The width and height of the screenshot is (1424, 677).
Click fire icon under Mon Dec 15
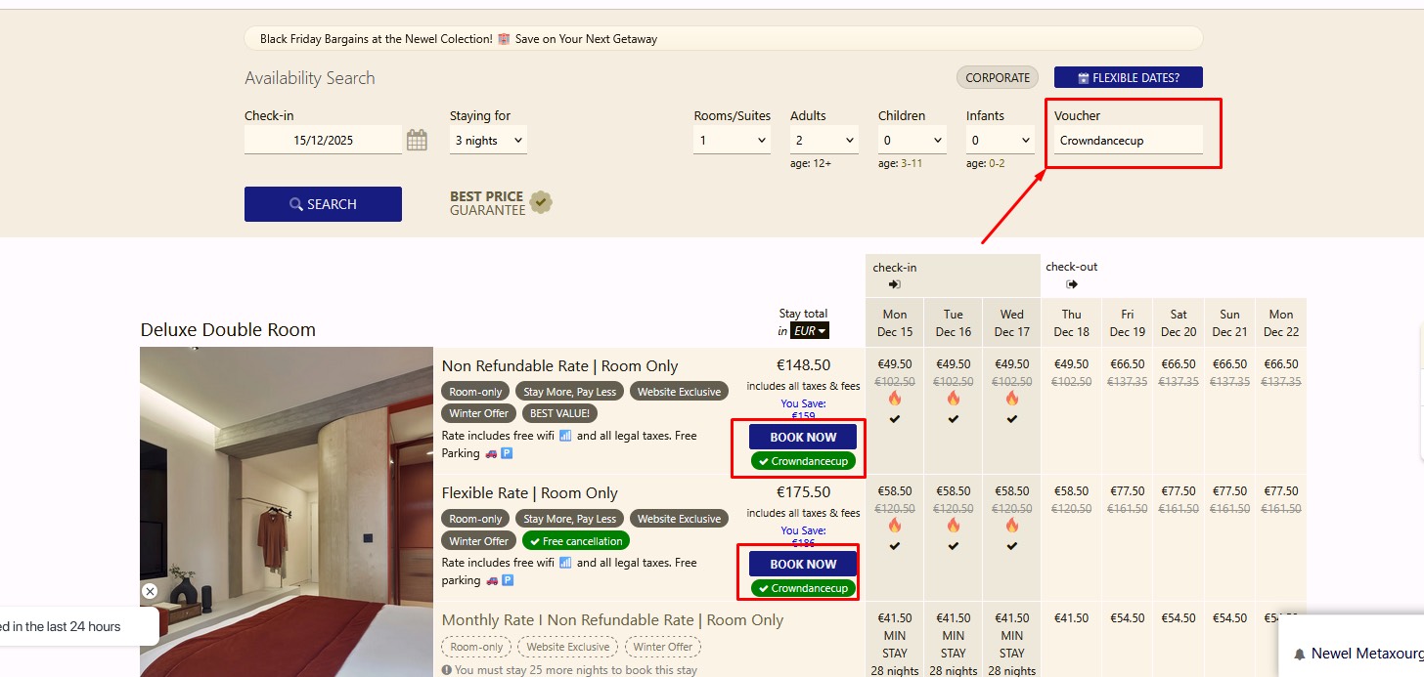(894, 399)
